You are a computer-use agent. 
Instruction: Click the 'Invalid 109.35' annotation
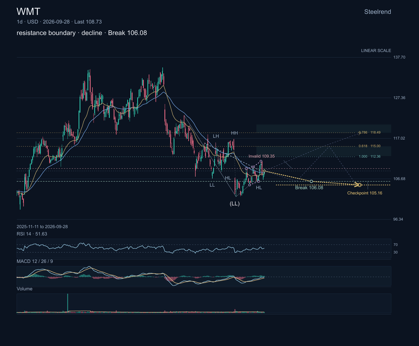tap(262, 156)
